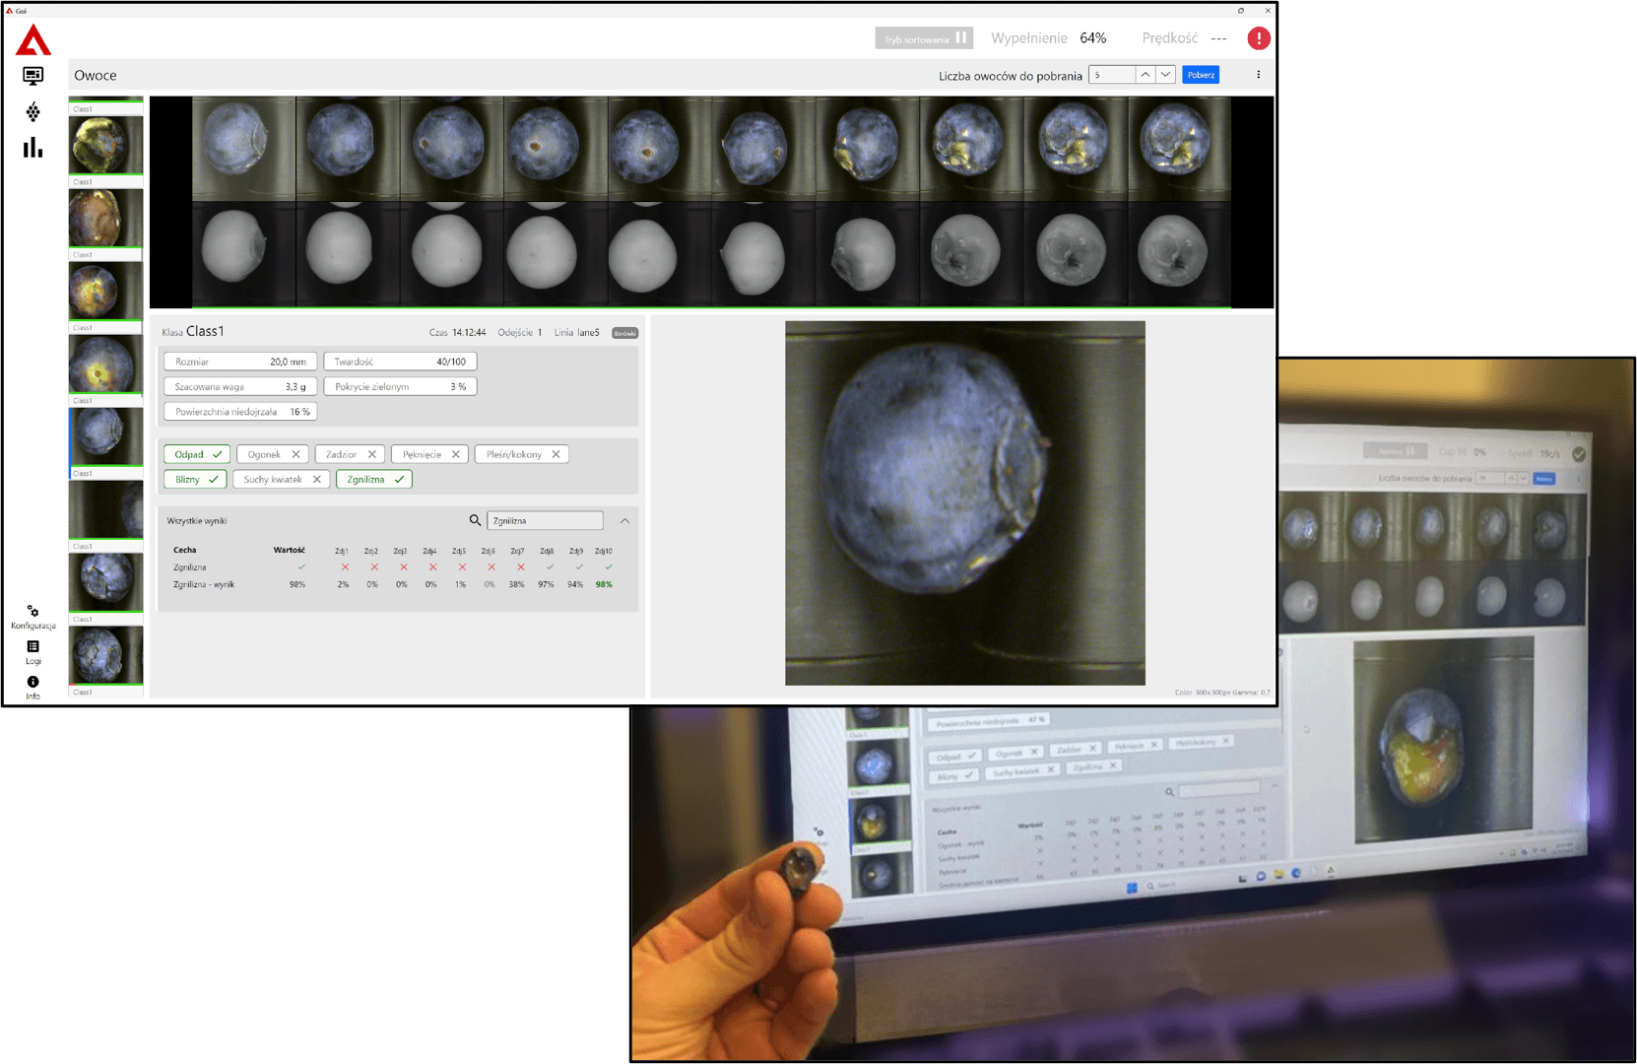Open Konfiguracja settings gears icon
The width and height of the screenshot is (1637, 1064).
click(x=33, y=612)
